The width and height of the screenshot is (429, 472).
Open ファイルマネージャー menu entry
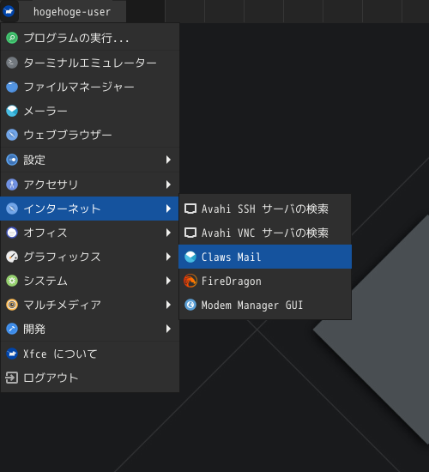pos(90,87)
